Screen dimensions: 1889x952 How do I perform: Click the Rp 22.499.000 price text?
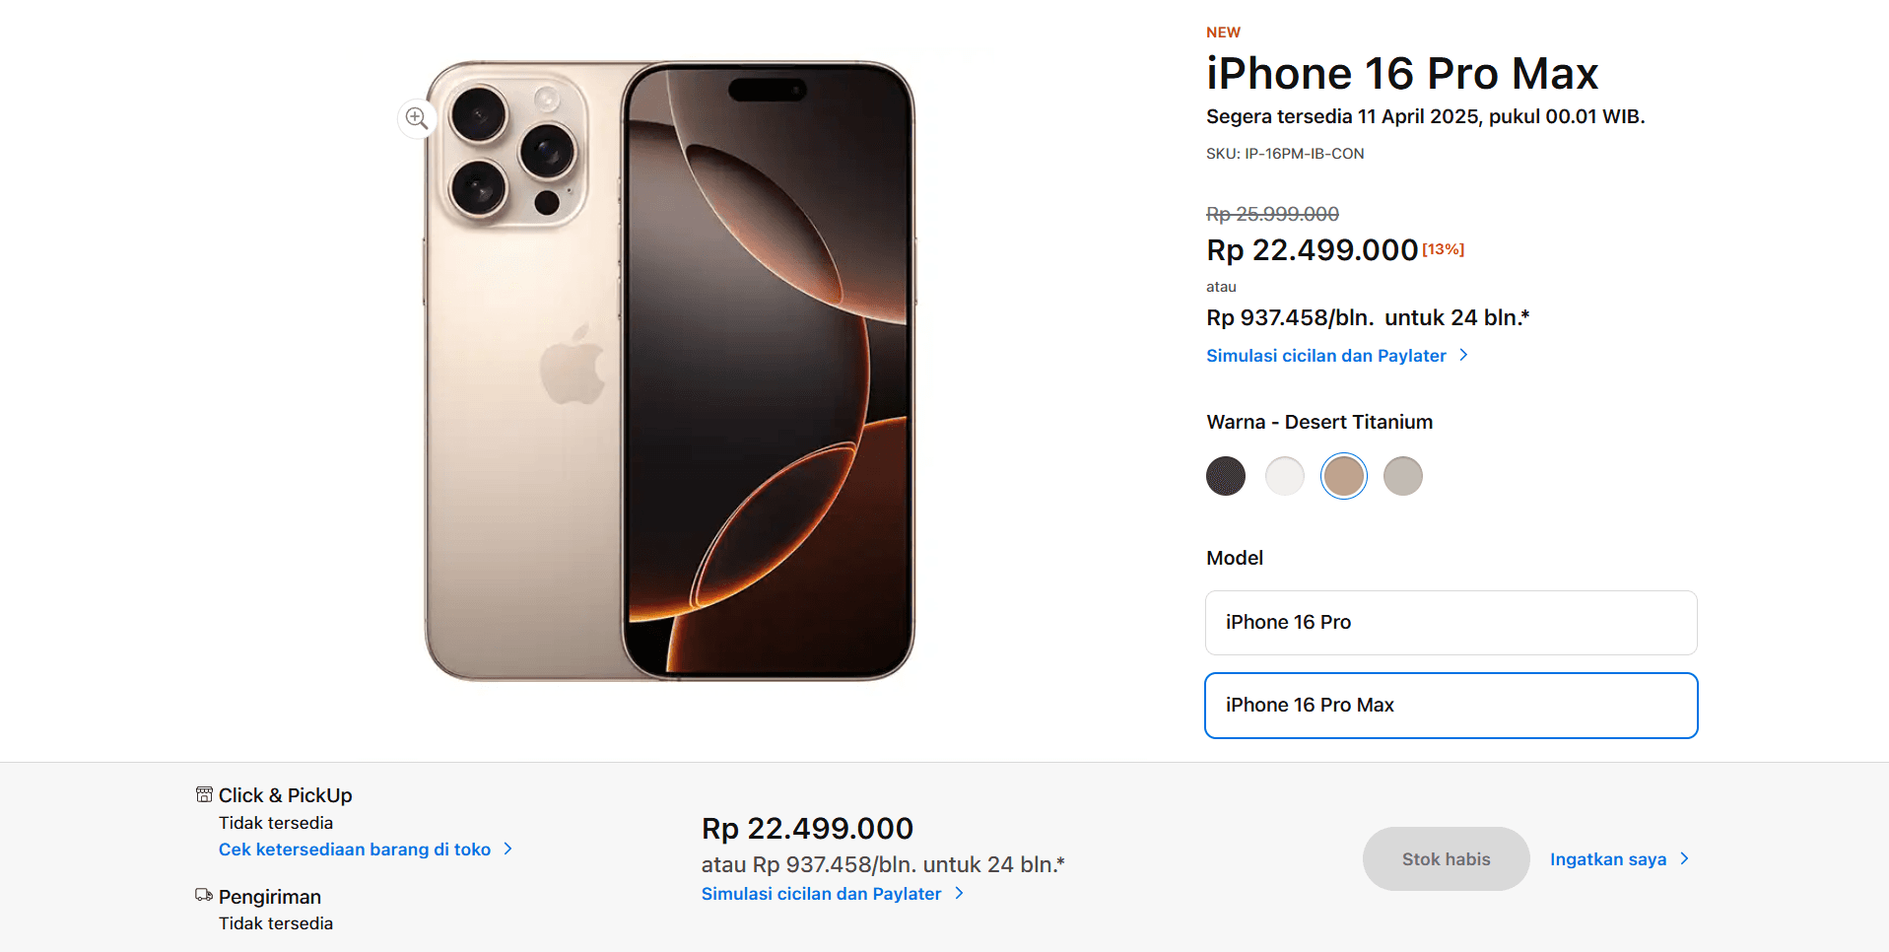pos(1313,249)
